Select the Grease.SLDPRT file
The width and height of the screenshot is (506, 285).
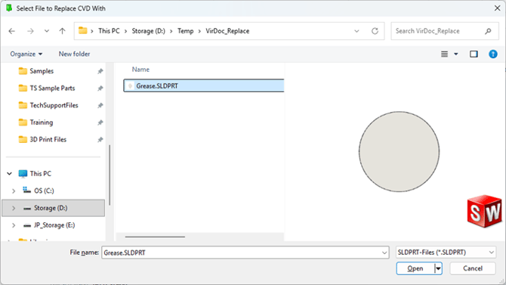pyautogui.click(x=204, y=86)
